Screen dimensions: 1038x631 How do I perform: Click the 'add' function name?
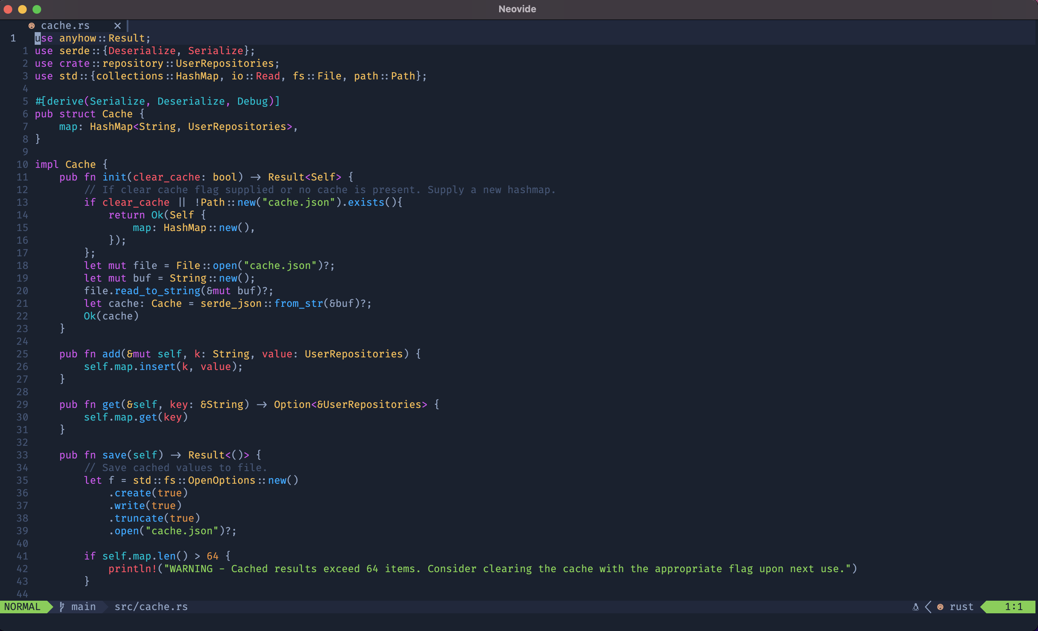pyautogui.click(x=111, y=354)
